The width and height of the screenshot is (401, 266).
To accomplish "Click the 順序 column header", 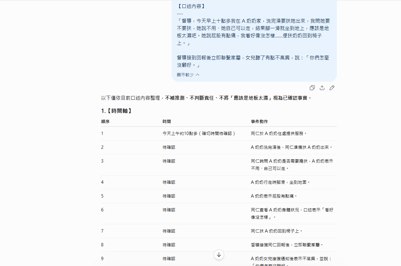I will 105,121.
